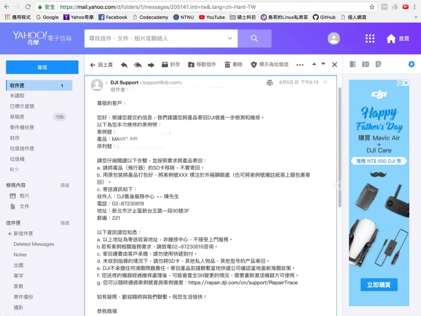421x316 pixels.
Task: Open mail settings gear icon
Action: pos(411,64)
